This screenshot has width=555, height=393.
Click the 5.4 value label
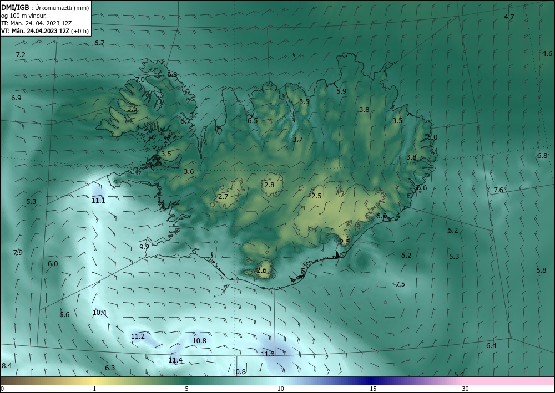click(459, 374)
